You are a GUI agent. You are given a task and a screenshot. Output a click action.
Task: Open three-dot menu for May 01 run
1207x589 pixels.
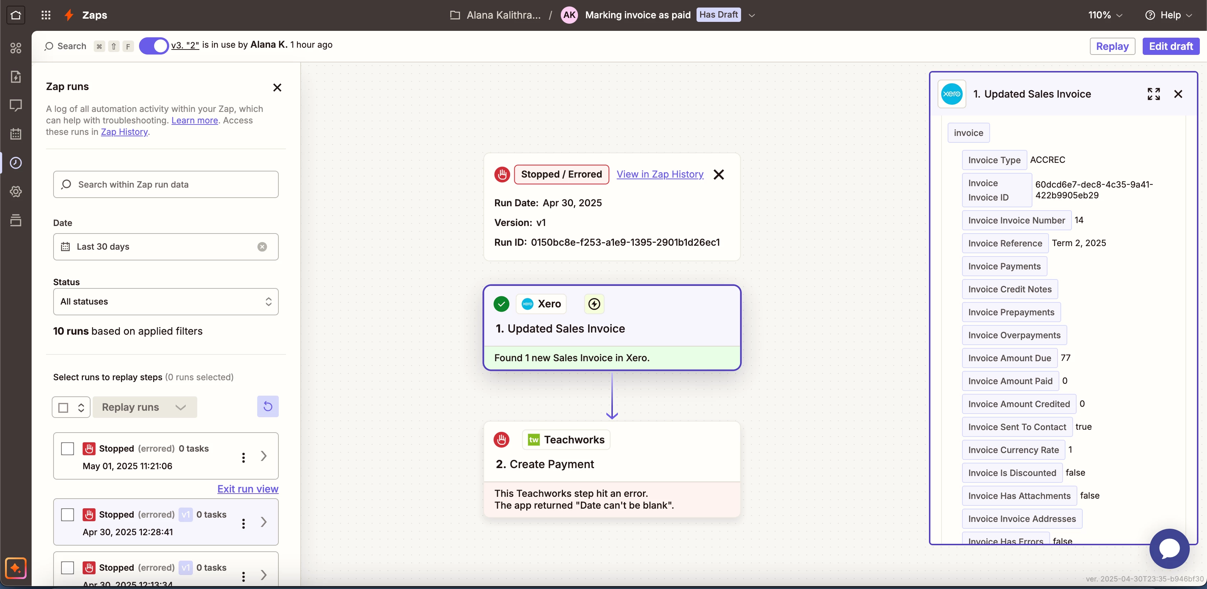pyautogui.click(x=243, y=457)
